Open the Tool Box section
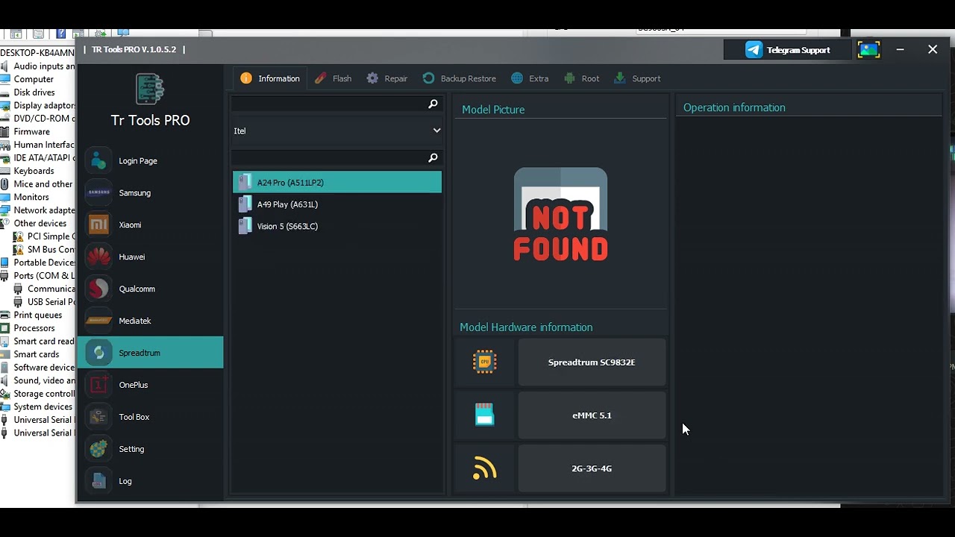Screen dimensions: 955x537 pos(150,417)
